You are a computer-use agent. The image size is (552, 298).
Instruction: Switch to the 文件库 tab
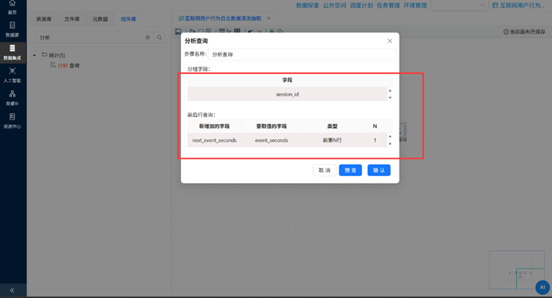72,19
